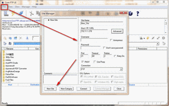Click the remote site server icon

point(141,38)
